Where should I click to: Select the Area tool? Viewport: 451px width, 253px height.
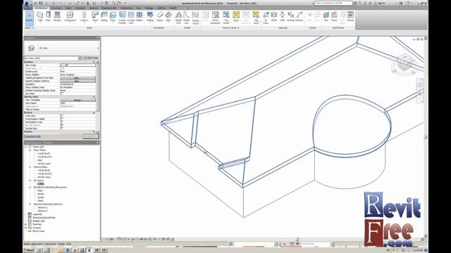(236, 17)
